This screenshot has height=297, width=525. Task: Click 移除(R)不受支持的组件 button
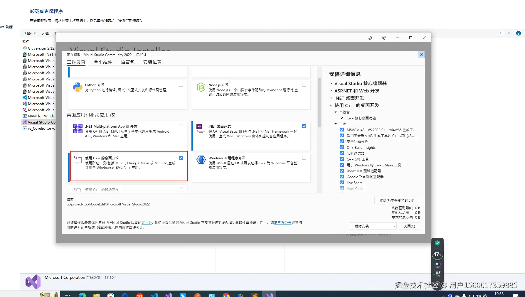pyautogui.click(x=397, y=201)
